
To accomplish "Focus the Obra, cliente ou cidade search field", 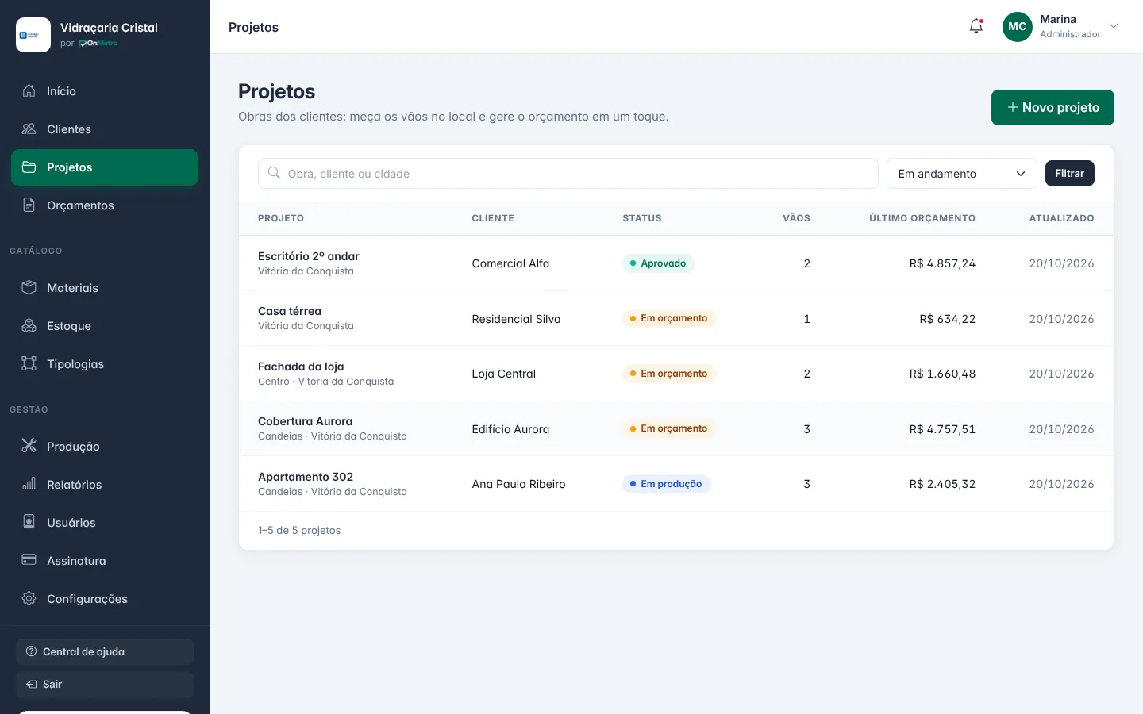I will click(568, 174).
